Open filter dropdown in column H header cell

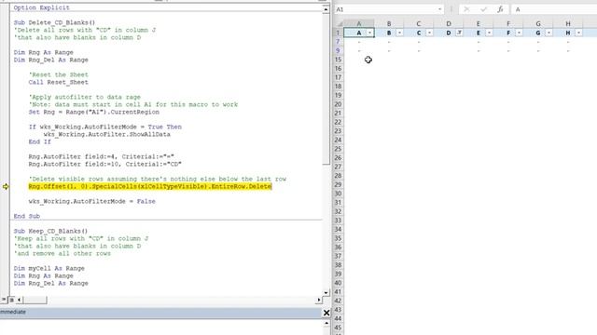click(x=578, y=33)
